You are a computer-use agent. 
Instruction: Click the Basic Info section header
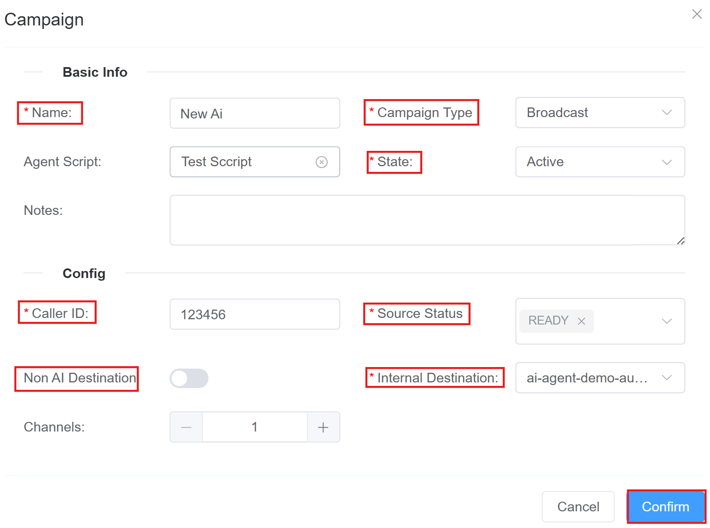point(95,71)
